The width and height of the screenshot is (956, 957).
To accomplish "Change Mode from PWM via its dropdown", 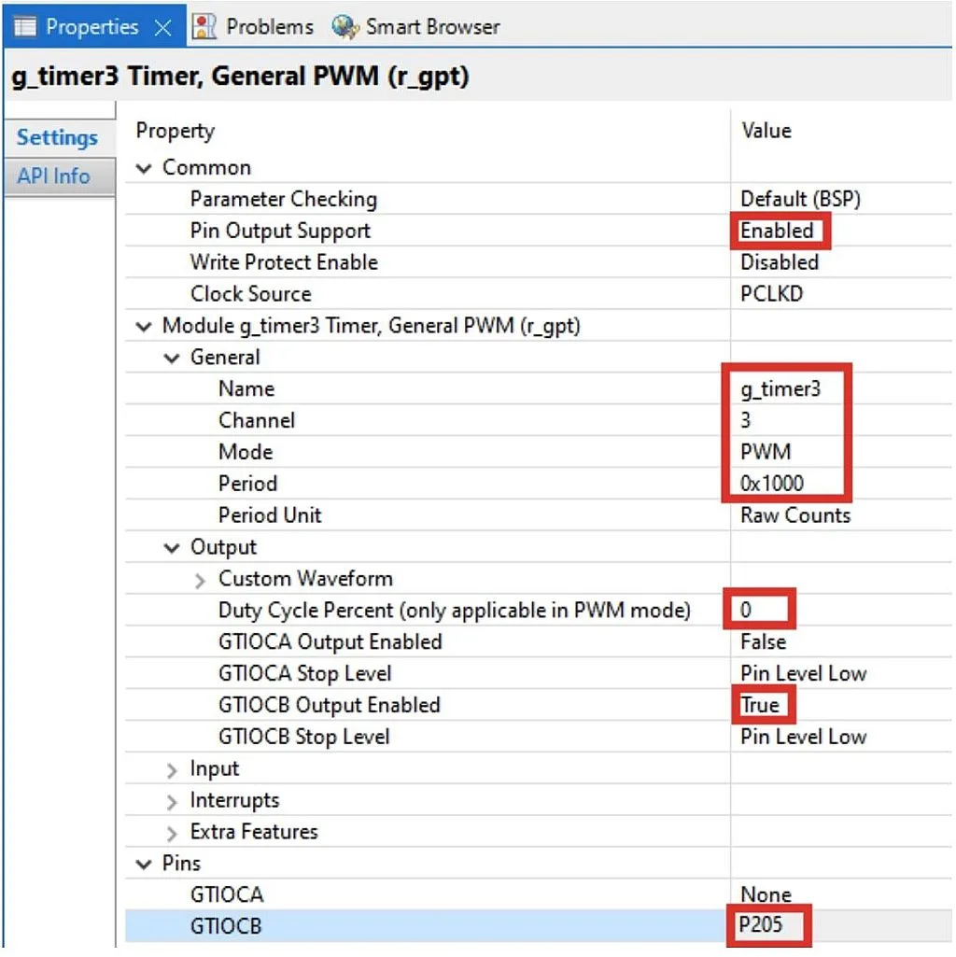I will pyautogui.click(x=766, y=452).
